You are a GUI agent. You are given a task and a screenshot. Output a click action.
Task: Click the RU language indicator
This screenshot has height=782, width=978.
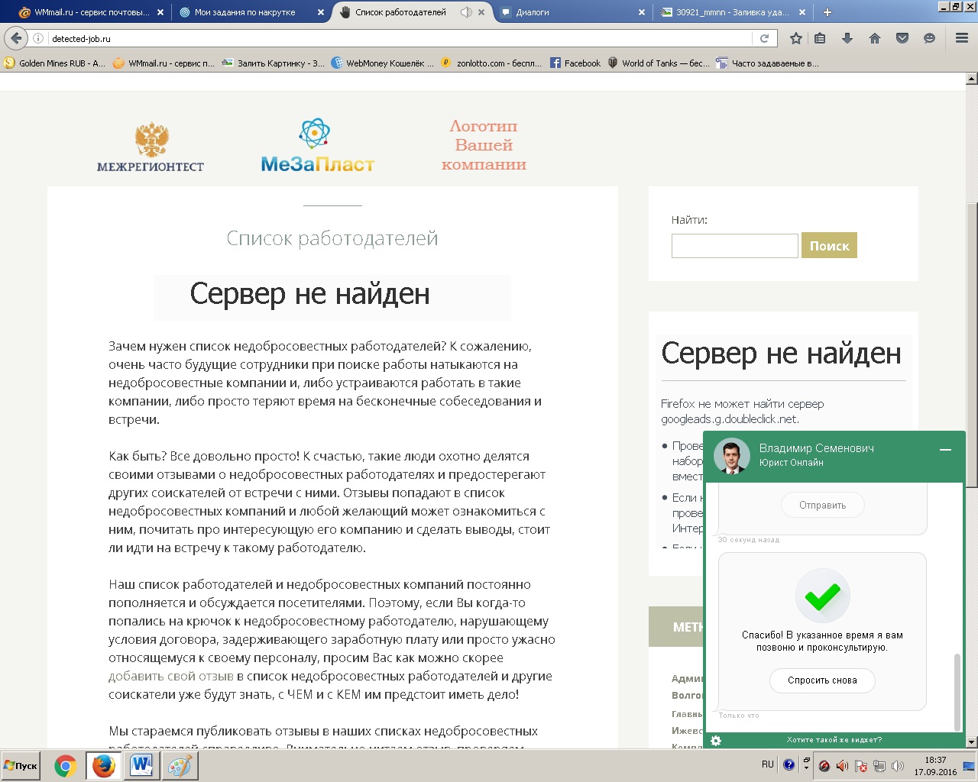(x=768, y=764)
